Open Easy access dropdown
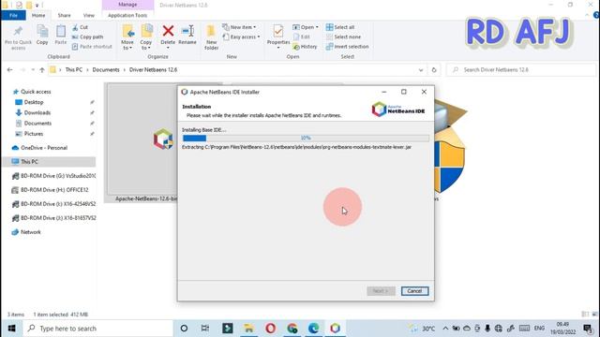600x337 pixels. (241, 37)
